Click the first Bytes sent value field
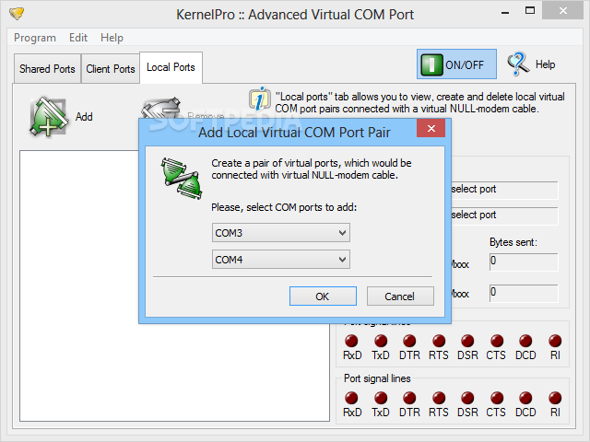This screenshot has width=590, height=442. 524,262
